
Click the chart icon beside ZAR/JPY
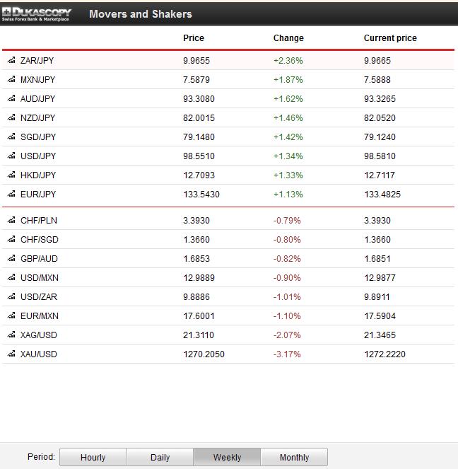pyautogui.click(x=11, y=61)
